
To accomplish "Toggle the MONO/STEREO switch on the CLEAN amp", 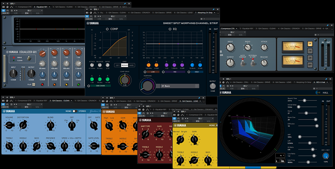I will point(75,111).
